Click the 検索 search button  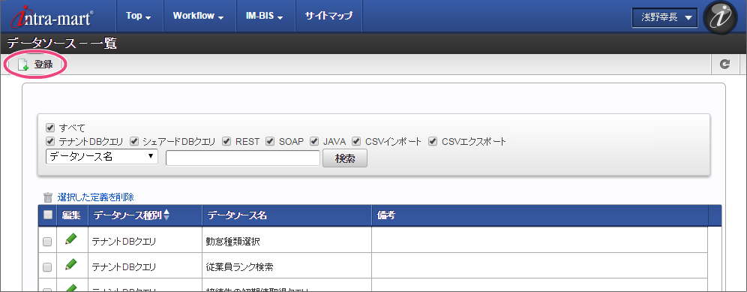tap(345, 158)
